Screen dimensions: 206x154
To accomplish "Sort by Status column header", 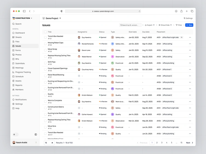I will point(102,32).
